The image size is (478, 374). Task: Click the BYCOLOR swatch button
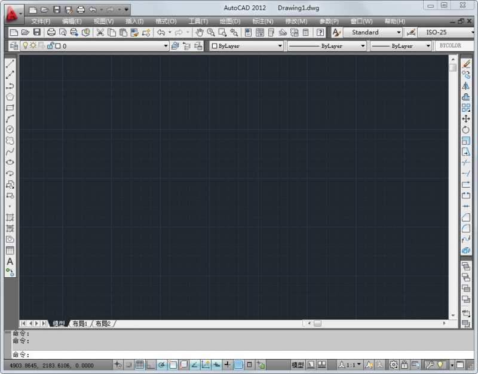point(452,45)
